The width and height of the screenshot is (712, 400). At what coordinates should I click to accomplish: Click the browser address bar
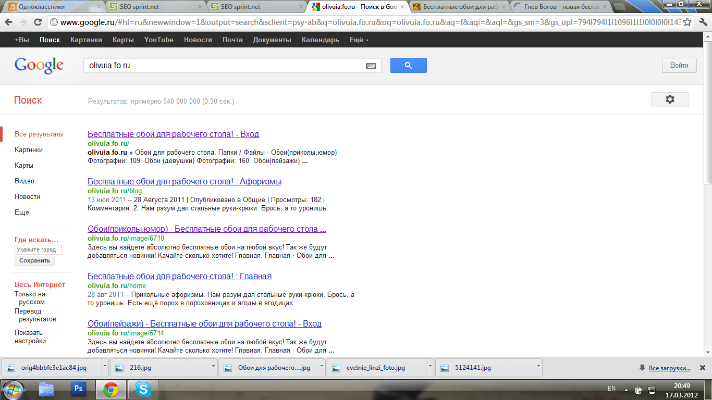(370, 22)
